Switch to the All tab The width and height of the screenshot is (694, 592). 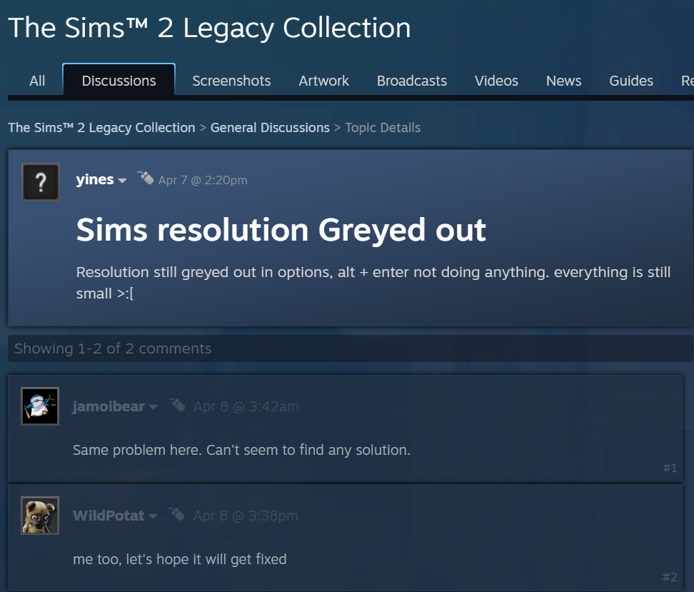coord(37,81)
